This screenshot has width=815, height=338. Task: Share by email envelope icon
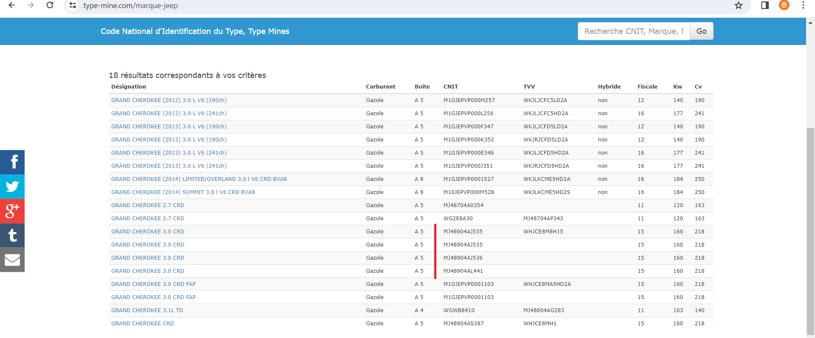pos(12,260)
